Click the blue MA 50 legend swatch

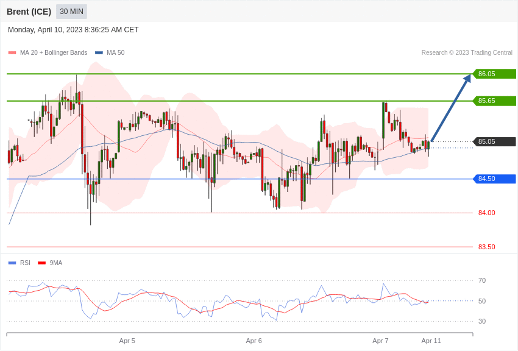point(99,53)
